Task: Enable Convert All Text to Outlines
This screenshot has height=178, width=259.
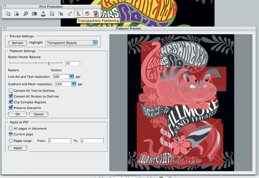Action: [x=11, y=90]
